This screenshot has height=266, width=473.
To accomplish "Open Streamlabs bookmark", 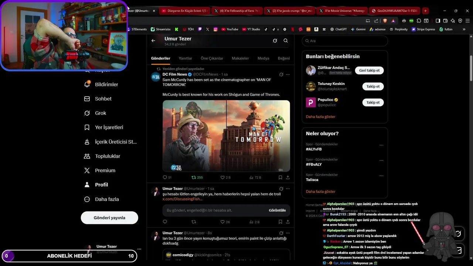I will [161, 29].
